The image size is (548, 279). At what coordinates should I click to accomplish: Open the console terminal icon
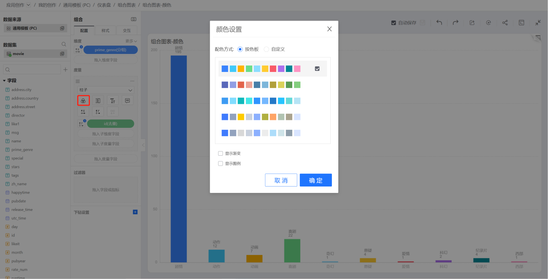click(521, 23)
